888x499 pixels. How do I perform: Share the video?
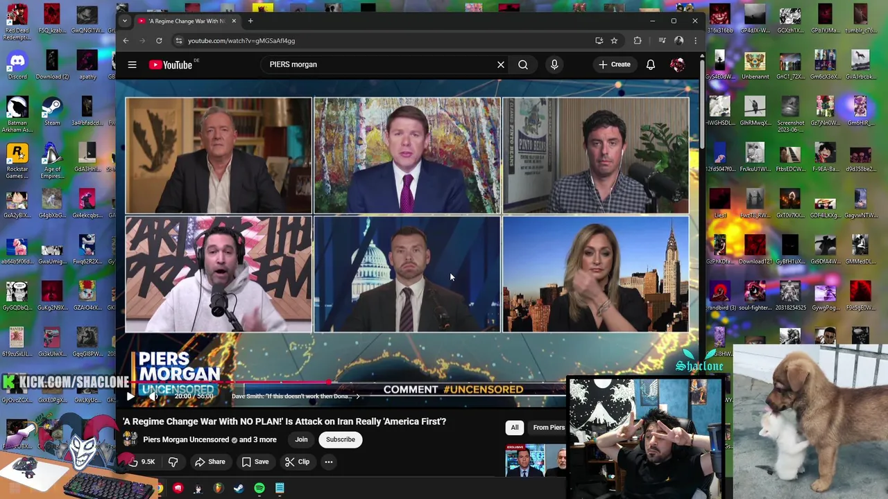pyautogui.click(x=210, y=462)
